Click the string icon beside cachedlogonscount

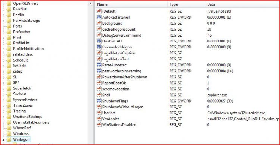[99, 29]
